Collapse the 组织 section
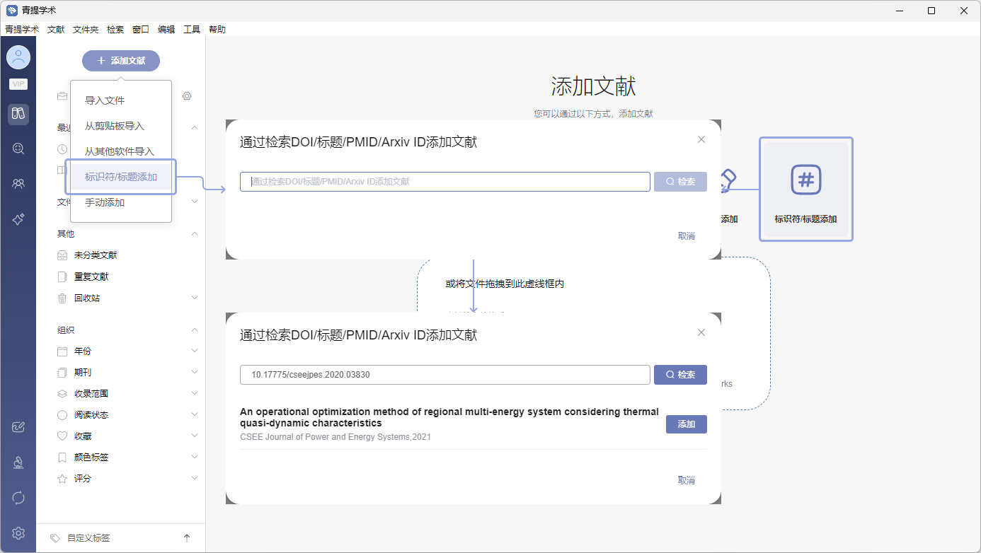 (195, 330)
